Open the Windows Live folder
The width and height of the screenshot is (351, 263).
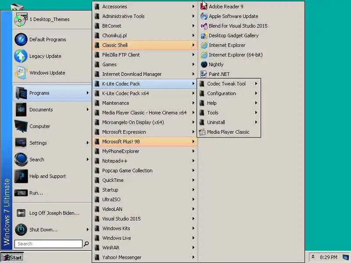point(145,238)
